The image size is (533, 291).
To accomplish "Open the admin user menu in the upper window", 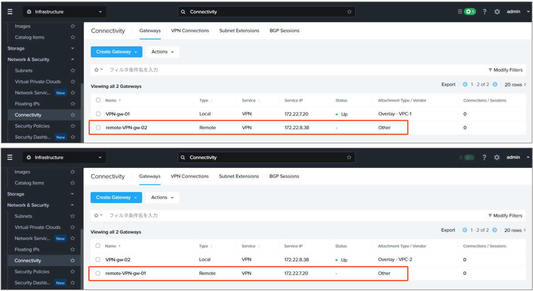I will pyautogui.click(x=518, y=12).
